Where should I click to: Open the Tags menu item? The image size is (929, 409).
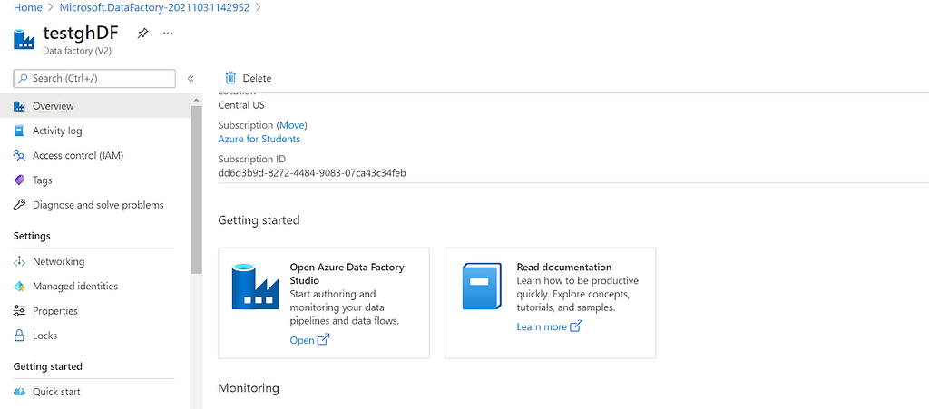pos(94,180)
